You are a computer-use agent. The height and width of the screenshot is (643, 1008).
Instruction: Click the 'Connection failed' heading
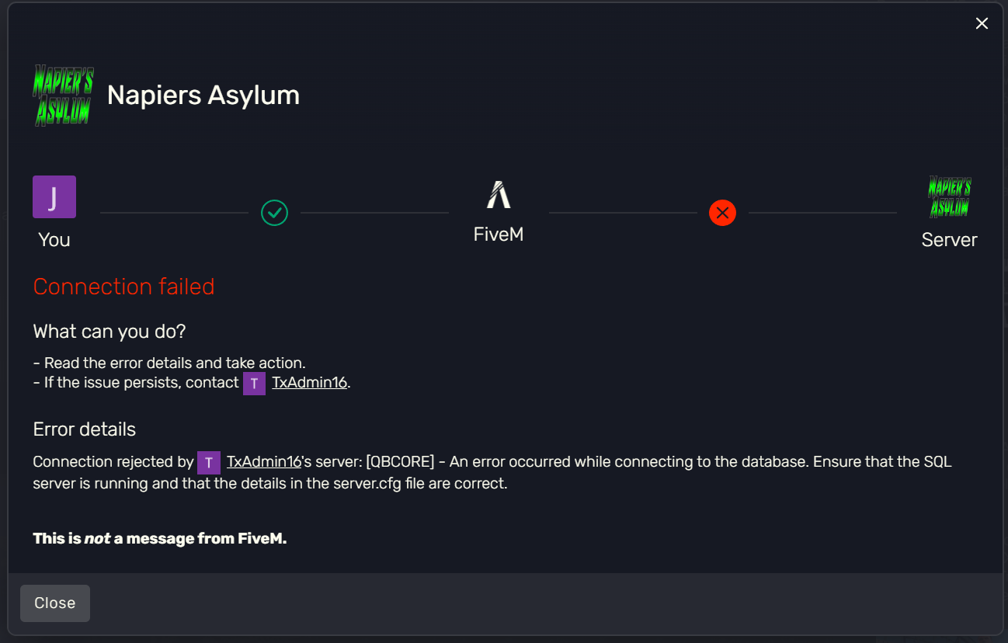[123, 287]
